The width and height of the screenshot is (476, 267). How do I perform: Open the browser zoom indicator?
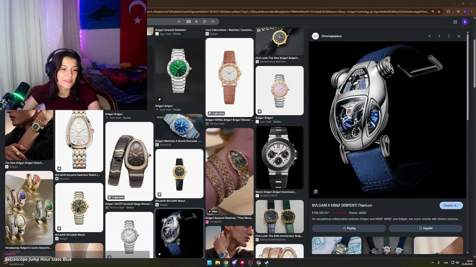point(433,11)
